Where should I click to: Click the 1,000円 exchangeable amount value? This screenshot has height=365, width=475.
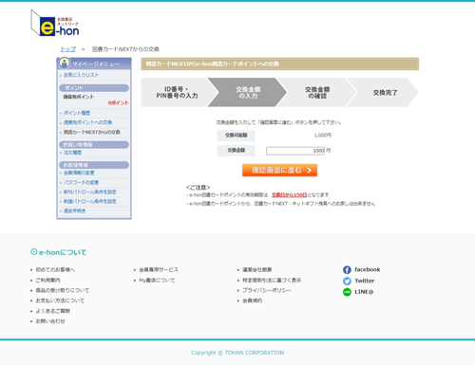pyautogui.click(x=322, y=136)
